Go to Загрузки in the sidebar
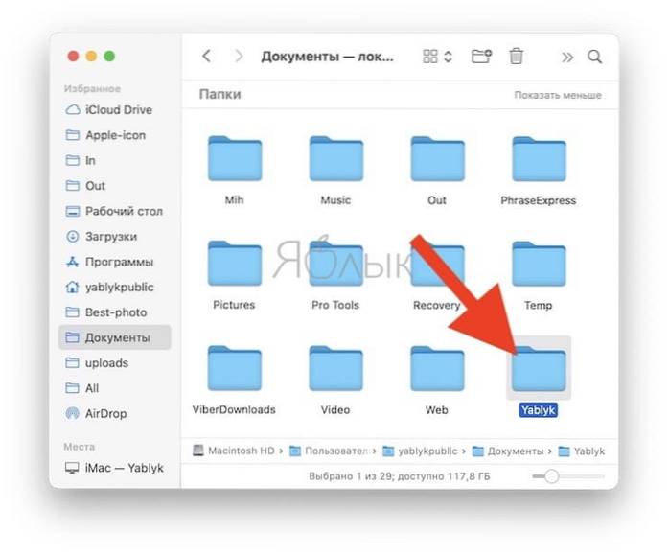The width and height of the screenshot is (669, 555). 110,236
